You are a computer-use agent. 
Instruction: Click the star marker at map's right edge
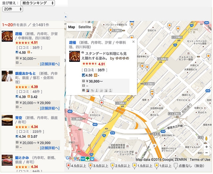(x=208, y=56)
